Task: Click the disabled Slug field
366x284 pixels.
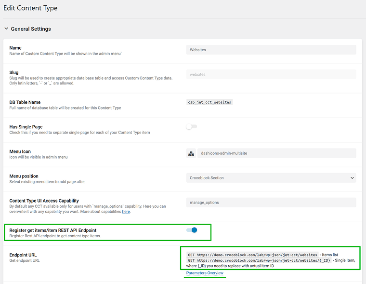Action: click(271, 74)
